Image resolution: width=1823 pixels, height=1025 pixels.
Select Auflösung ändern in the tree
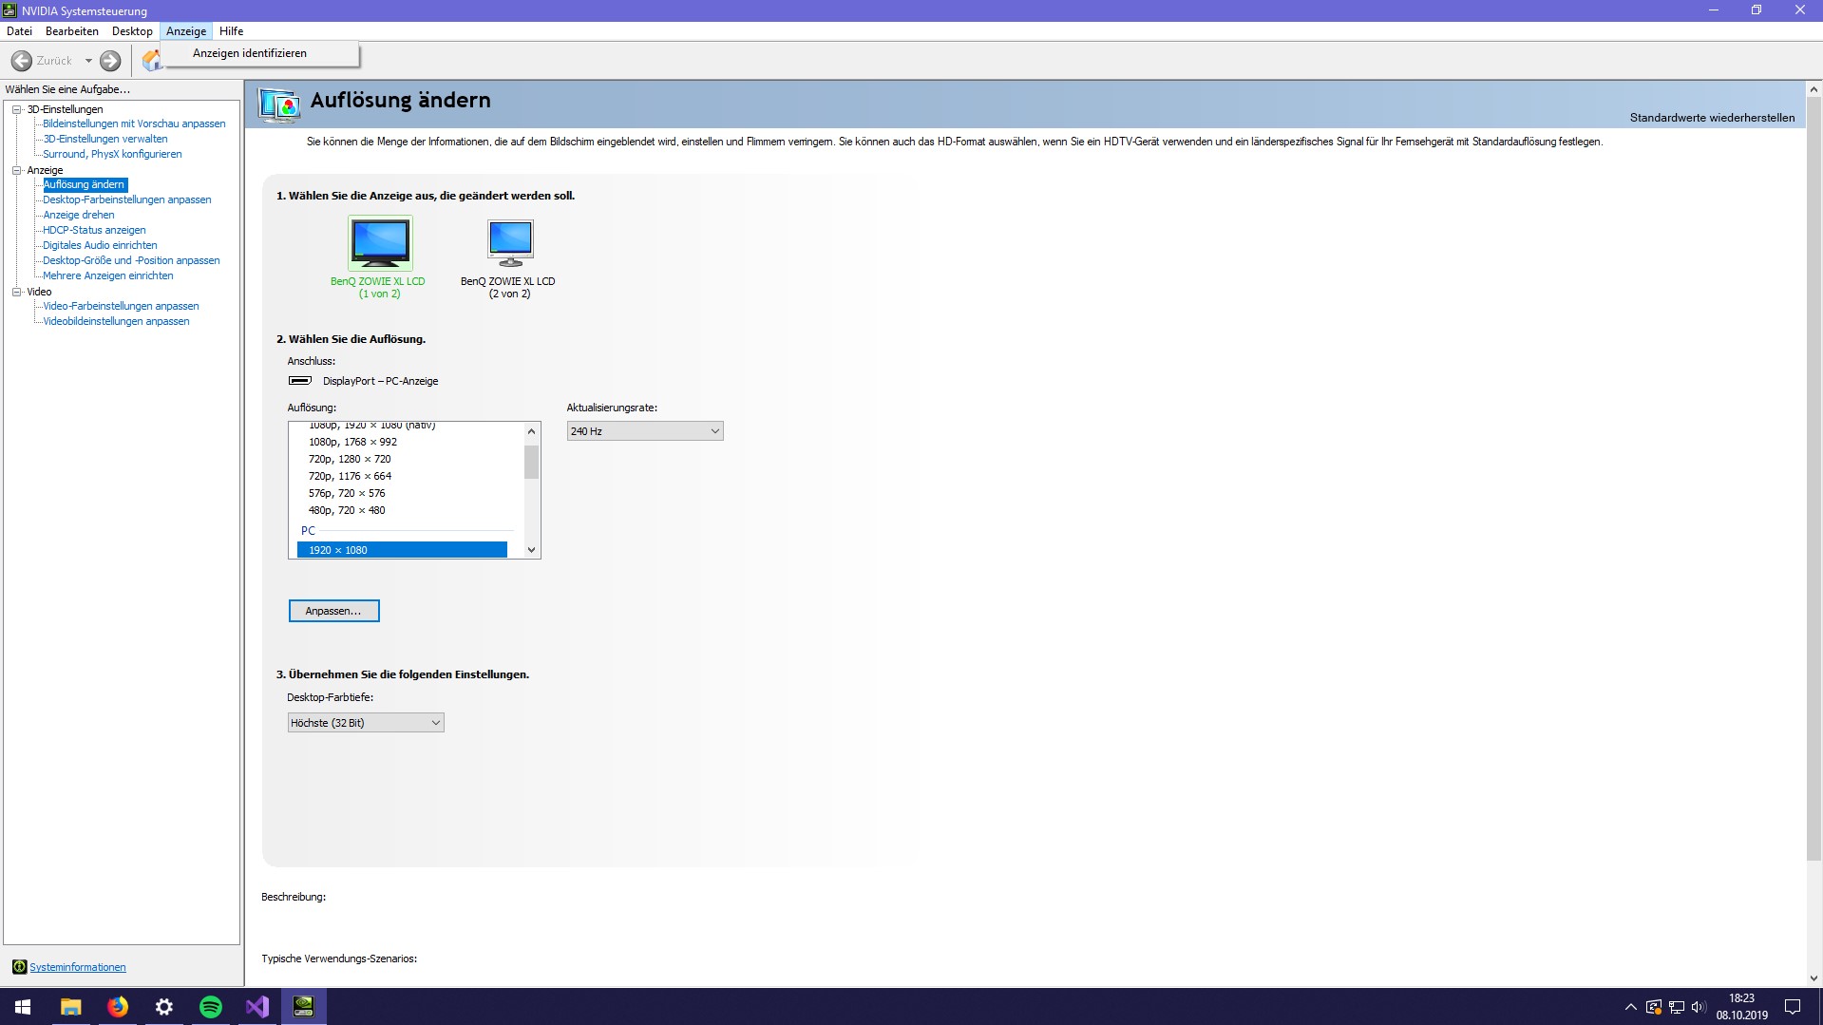(x=85, y=184)
